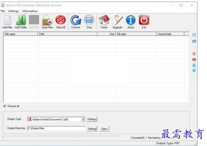This screenshot has width=207, height=146.
Task: Click the Add Folder toolbar icon
Action: coord(21,20)
